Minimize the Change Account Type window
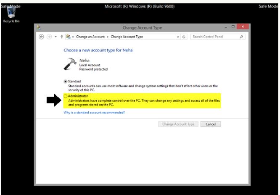The image size is (280, 195). (x=226, y=27)
